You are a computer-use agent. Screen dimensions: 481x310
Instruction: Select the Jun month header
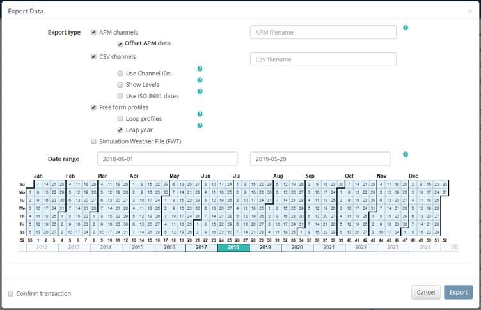tap(206, 176)
